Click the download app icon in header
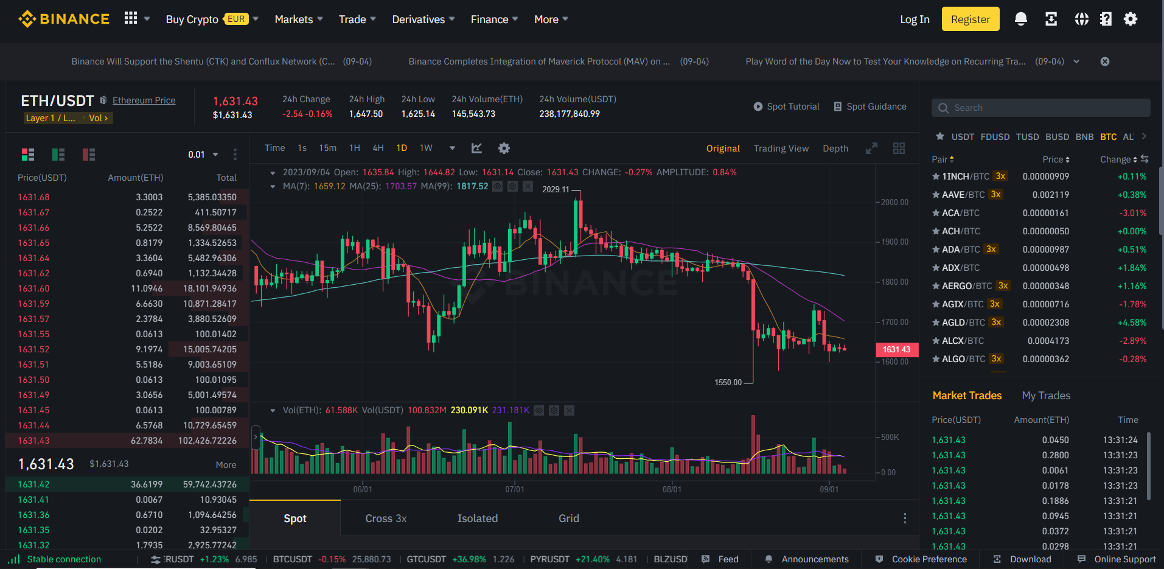This screenshot has height=569, width=1164. pyautogui.click(x=1051, y=19)
